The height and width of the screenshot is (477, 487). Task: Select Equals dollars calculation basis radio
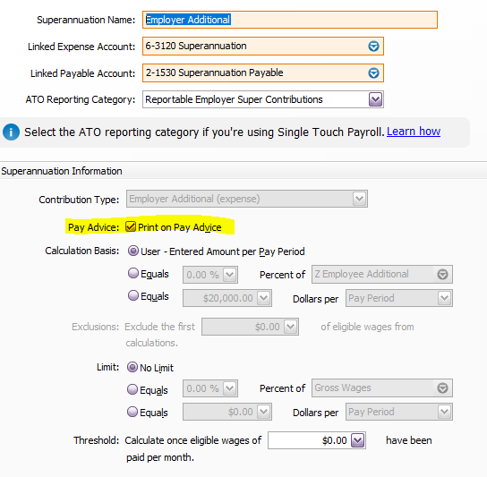(133, 295)
